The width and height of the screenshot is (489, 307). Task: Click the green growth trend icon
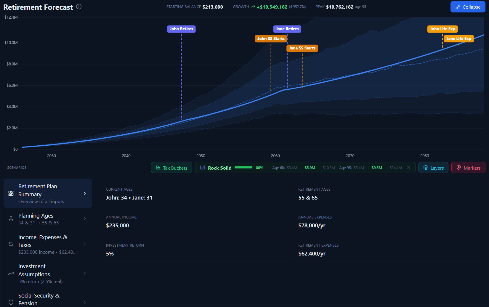click(x=253, y=7)
